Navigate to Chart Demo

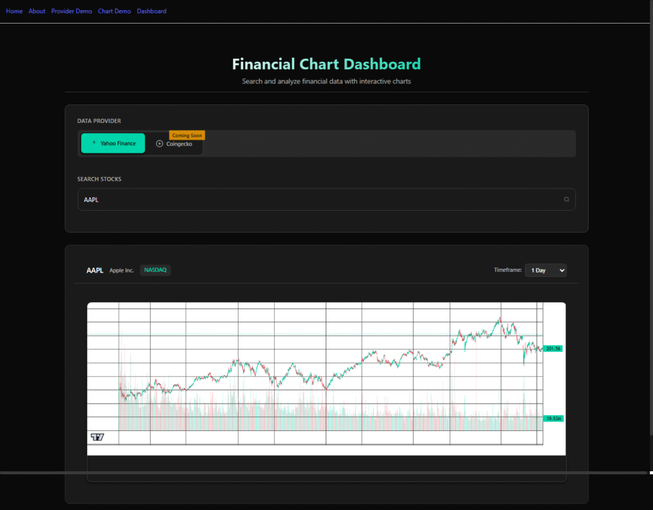[114, 11]
